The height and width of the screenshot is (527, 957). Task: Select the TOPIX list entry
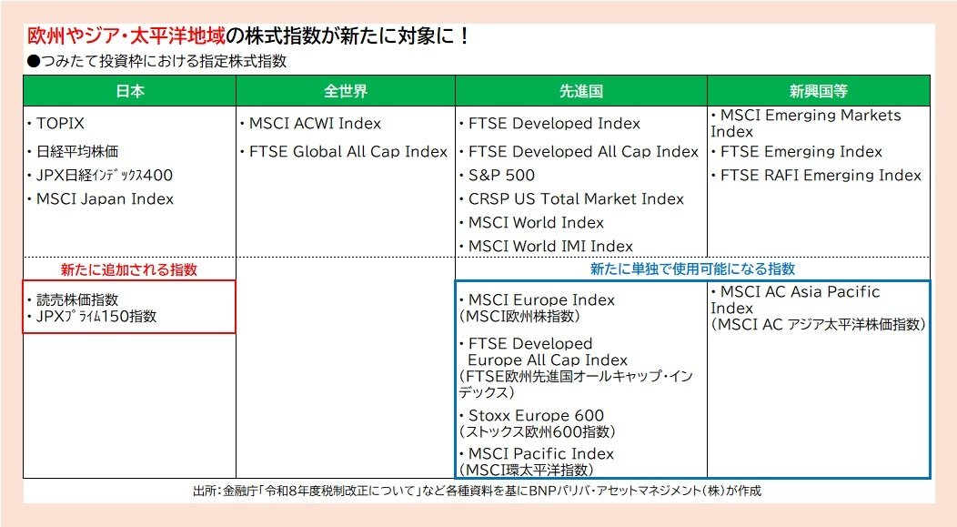tap(59, 123)
